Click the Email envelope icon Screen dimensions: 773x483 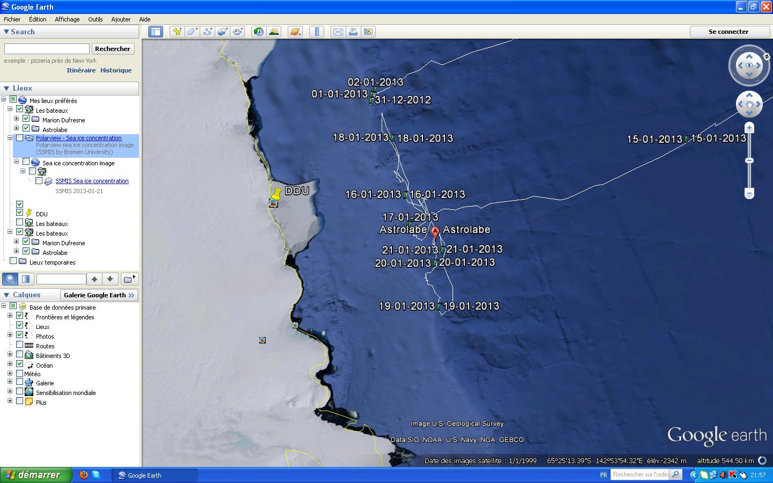[x=338, y=32]
